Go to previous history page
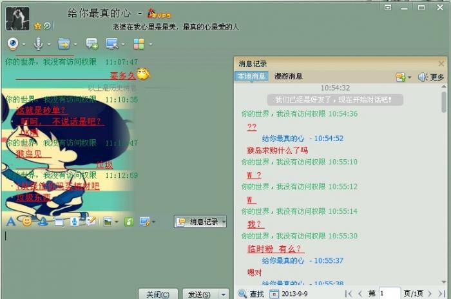This screenshot has height=299, width=451. [360, 294]
